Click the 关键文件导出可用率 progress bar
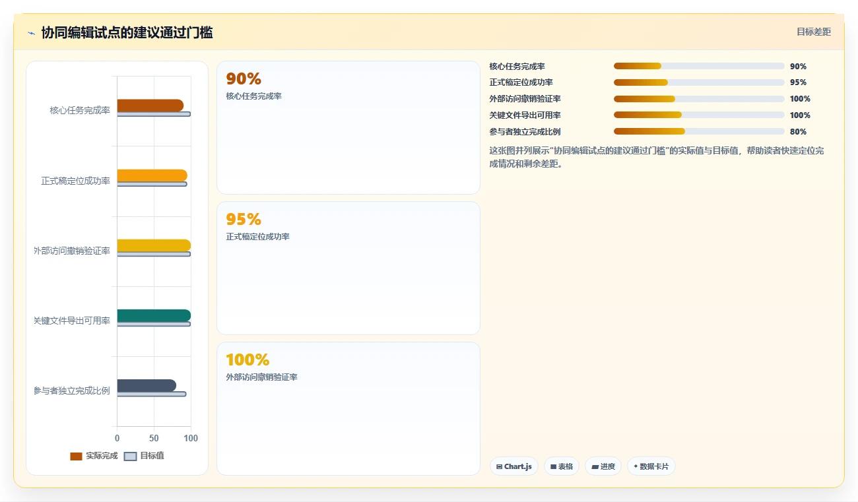858x502 pixels. [699, 115]
